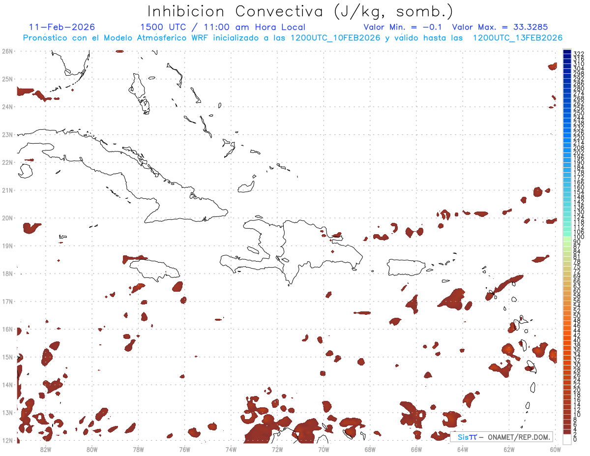Click the '1200UTC_13FEB2026' valid-until time
The height and width of the screenshot is (456, 590).
click(518, 38)
